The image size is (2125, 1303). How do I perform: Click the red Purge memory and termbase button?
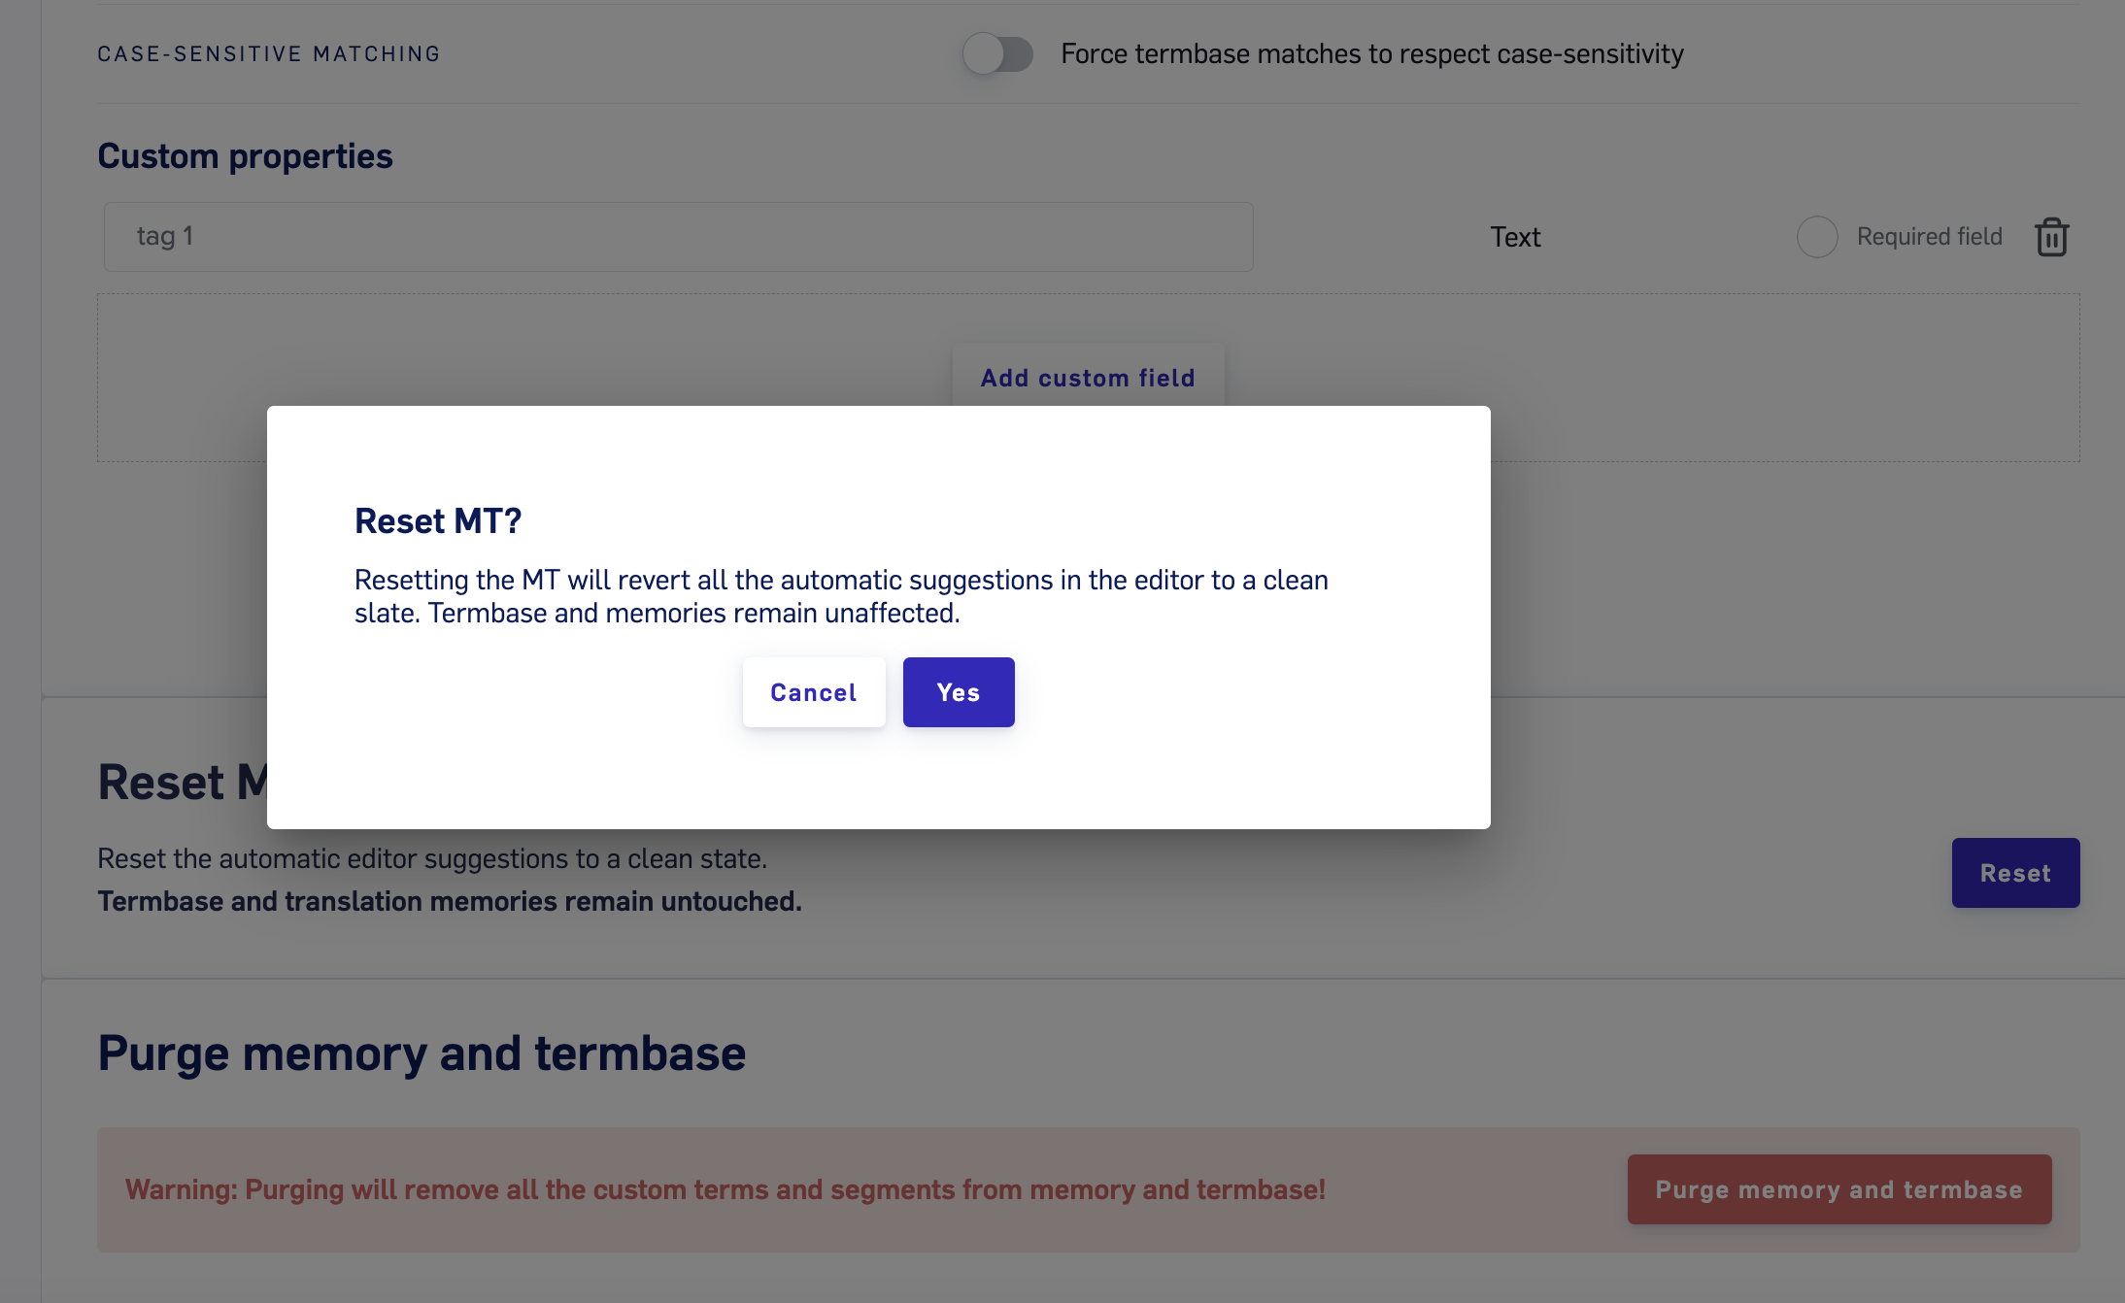[1839, 1189]
